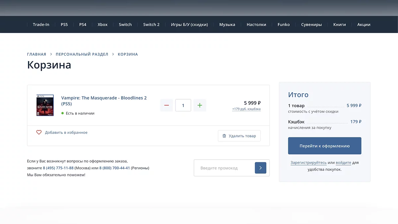This screenshot has width=398, height=224.
Task: Open the Trade-In menu item
Action: coord(41,25)
